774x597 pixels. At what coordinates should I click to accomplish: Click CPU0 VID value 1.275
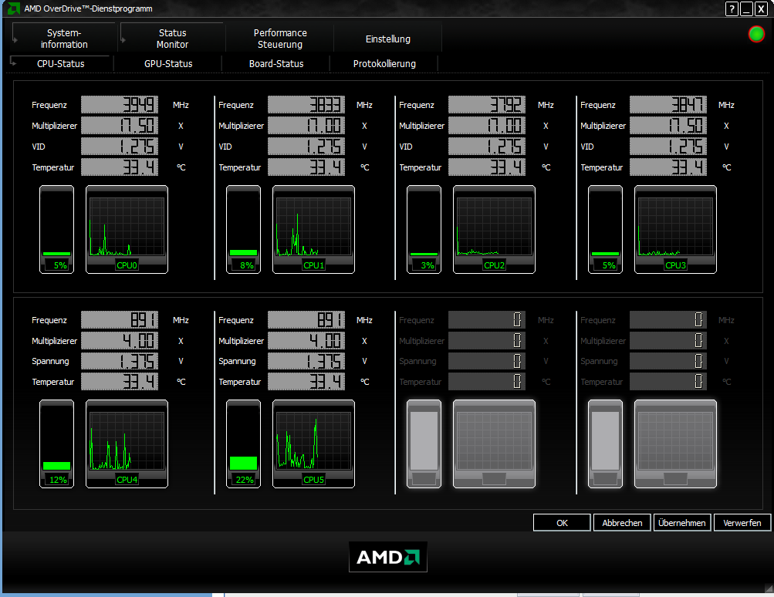point(120,146)
